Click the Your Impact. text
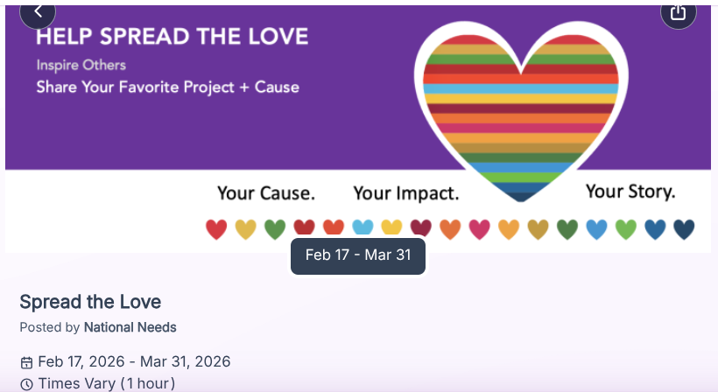 point(405,192)
